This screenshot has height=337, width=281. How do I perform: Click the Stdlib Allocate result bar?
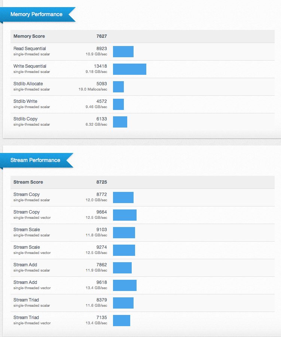click(x=118, y=87)
